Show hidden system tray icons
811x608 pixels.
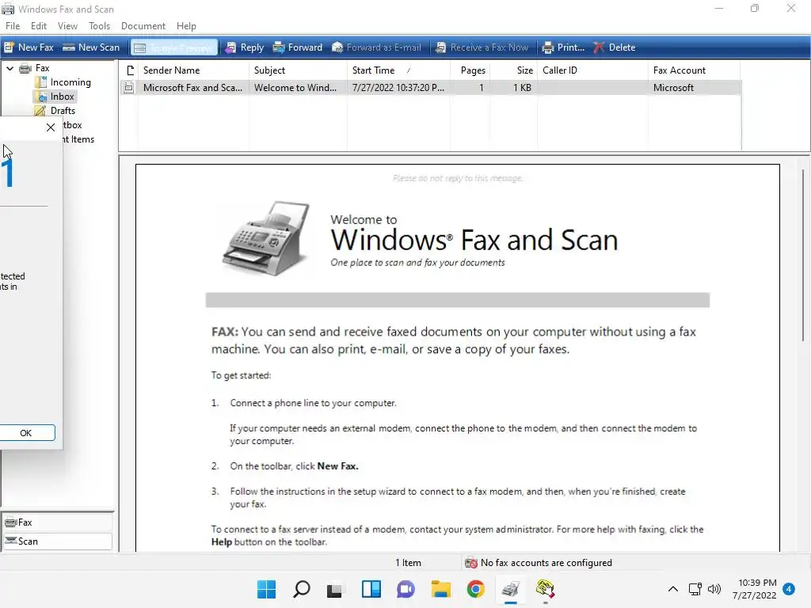tap(673, 589)
